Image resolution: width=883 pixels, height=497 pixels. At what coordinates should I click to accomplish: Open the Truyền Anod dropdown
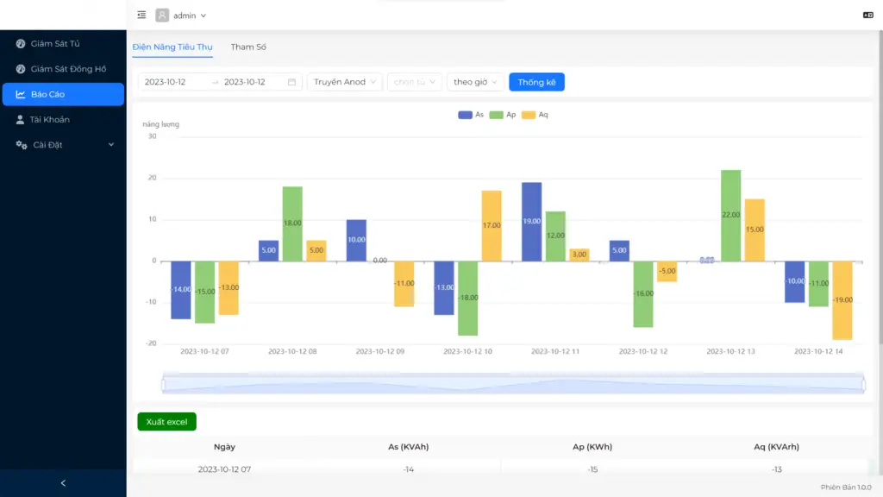345,82
